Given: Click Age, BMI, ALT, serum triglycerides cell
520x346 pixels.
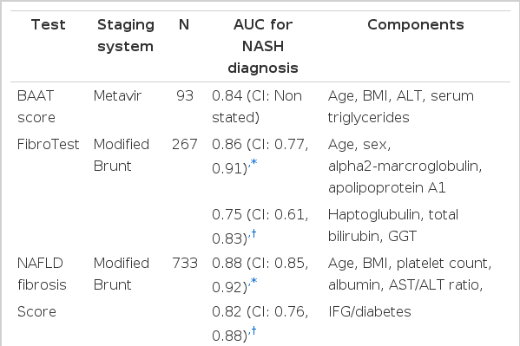Looking at the screenshot, I should [400, 107].
